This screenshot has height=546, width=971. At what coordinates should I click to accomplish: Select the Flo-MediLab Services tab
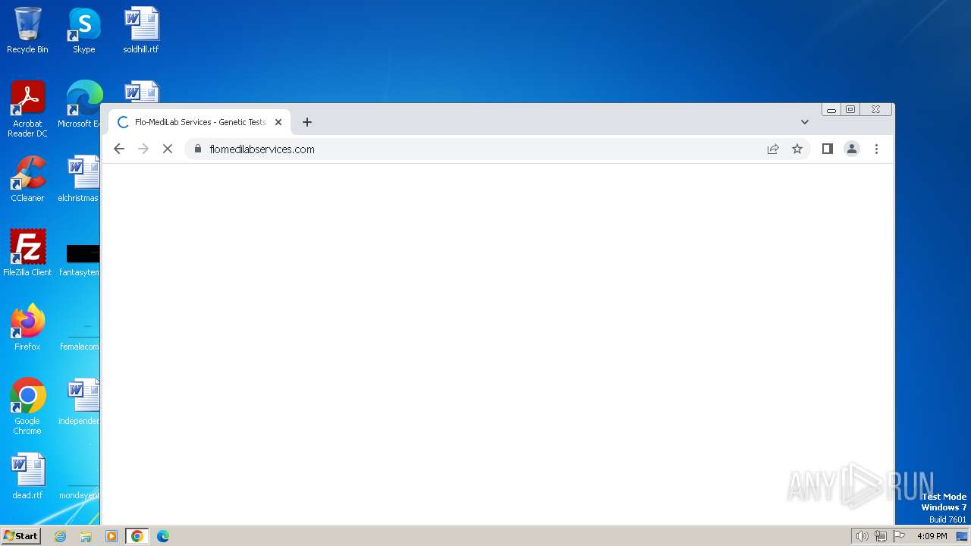pos(200,122)
